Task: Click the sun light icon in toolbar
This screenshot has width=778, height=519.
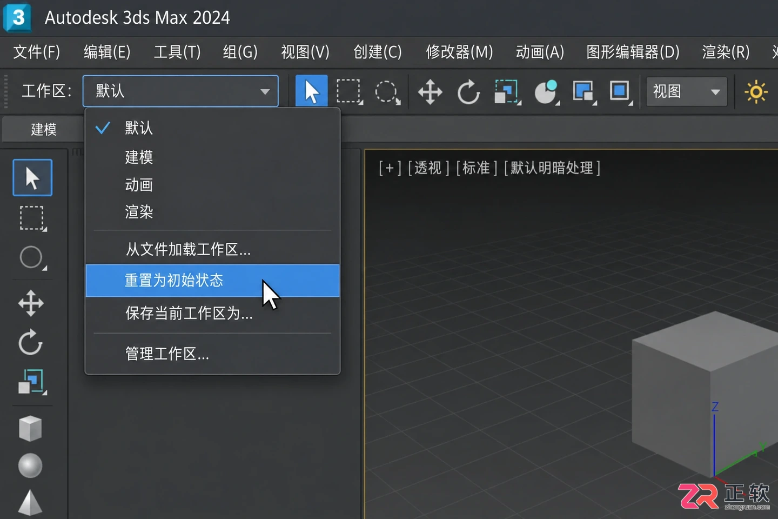Action: pos(756,92)
